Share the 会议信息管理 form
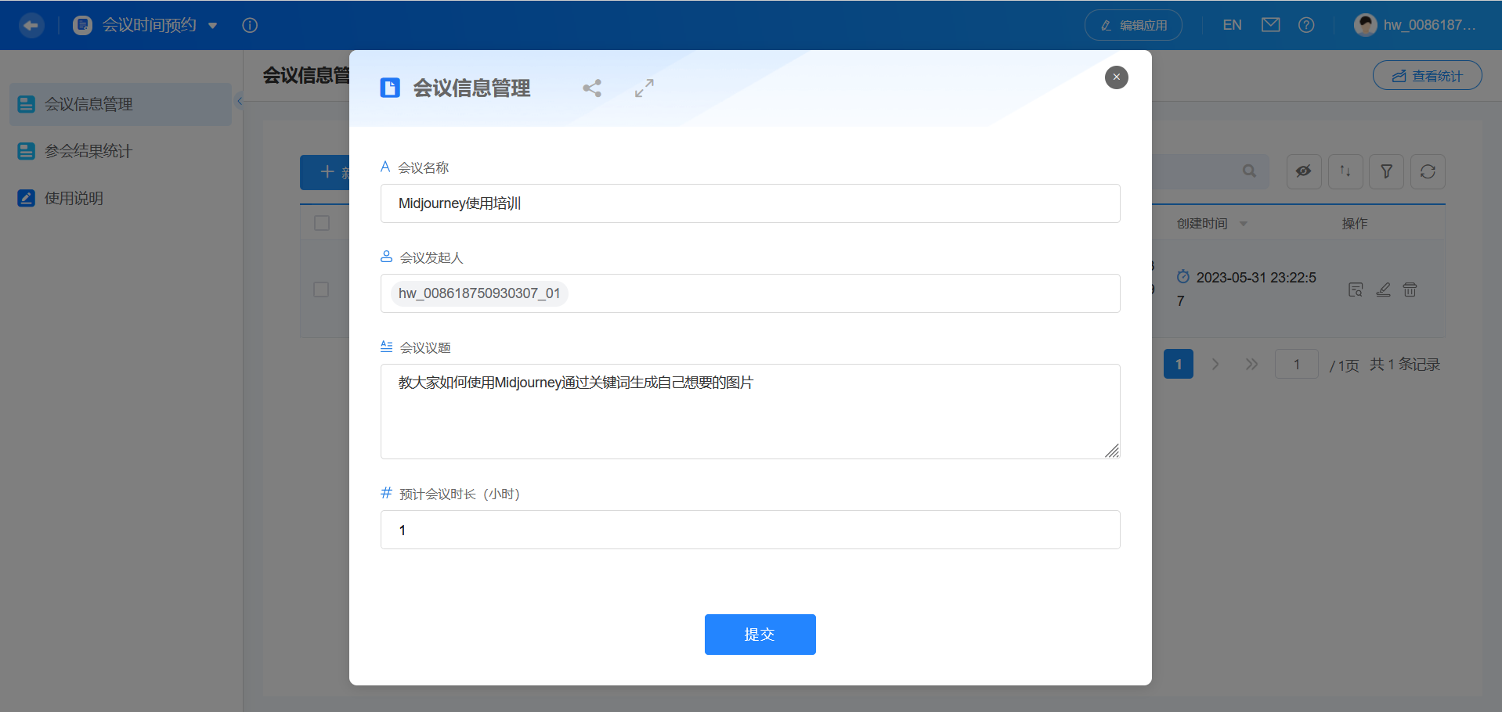Screen dimensions: 1502x712 click(x=592, y=88)
